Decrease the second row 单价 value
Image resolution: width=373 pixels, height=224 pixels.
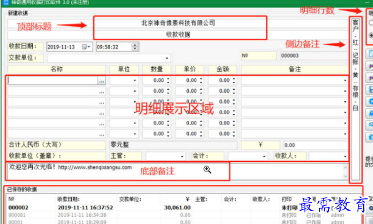pyautogui.click(x=201, y=93)
